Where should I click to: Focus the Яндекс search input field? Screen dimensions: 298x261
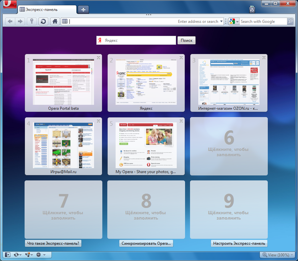click(136, 40)
